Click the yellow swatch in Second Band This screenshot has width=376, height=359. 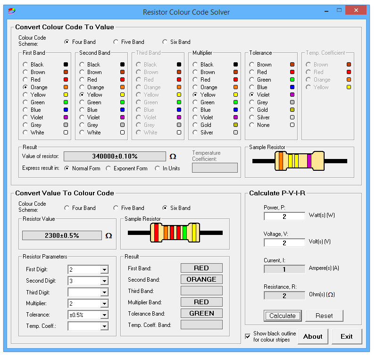(x=122, y=95)
